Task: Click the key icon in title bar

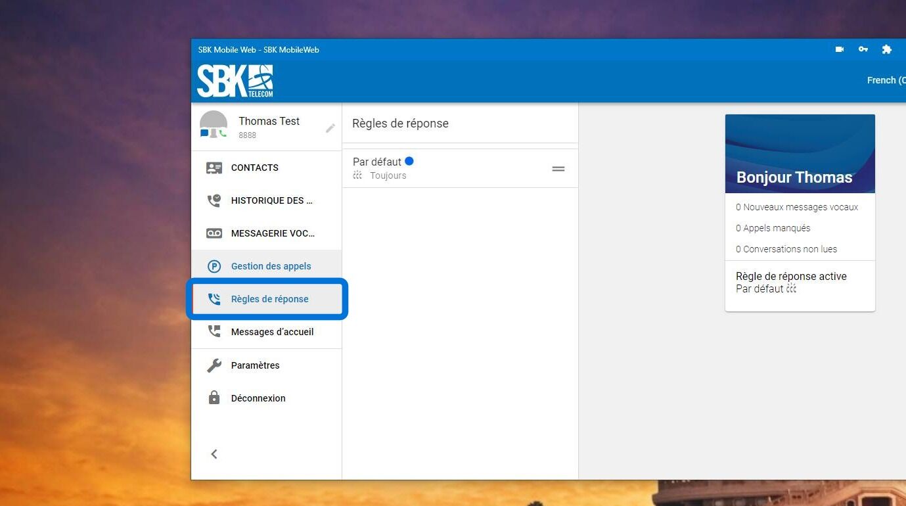Action: [863, 49]
